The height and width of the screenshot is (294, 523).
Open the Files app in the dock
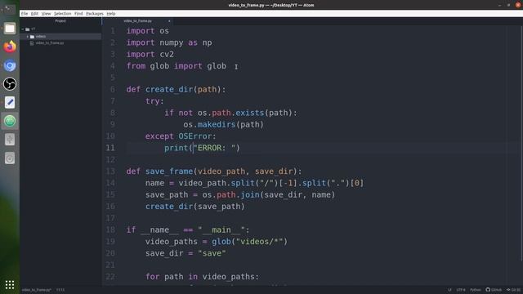point(10,29)
